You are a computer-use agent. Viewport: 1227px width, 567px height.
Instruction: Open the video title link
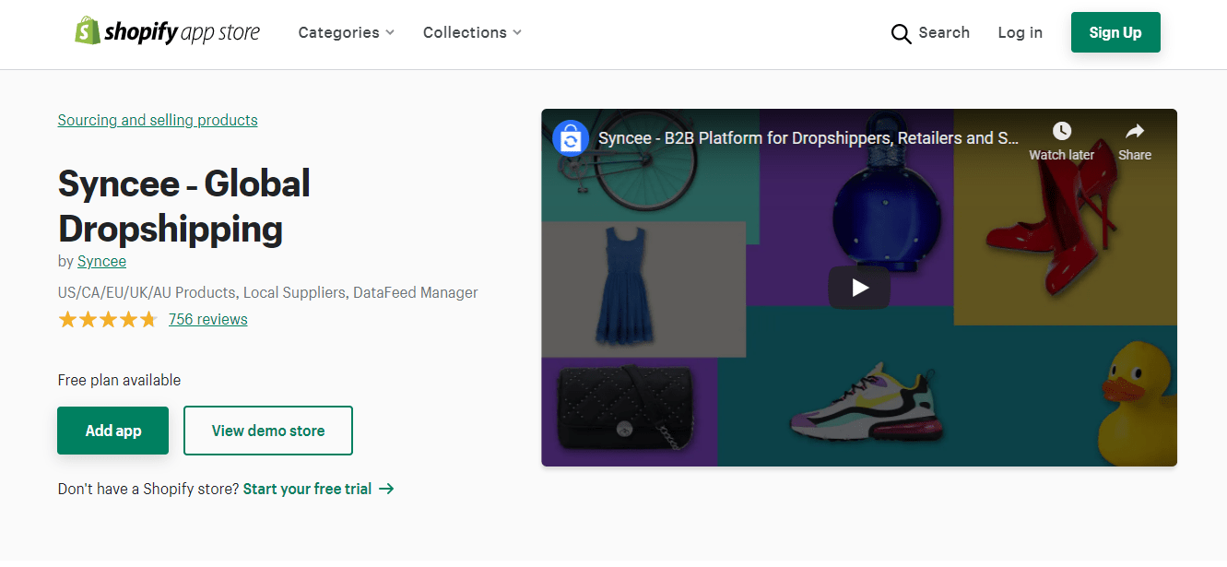[808, 138]
